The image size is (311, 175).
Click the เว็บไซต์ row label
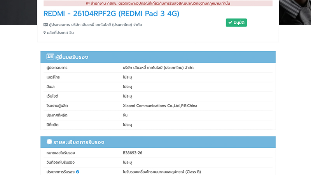point(52,96)
